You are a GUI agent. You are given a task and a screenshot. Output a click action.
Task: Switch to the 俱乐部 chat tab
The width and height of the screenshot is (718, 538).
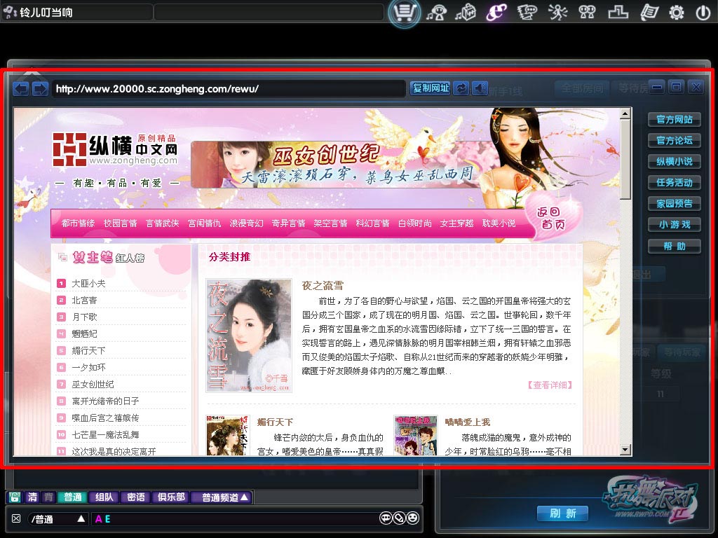pos(171,497)
